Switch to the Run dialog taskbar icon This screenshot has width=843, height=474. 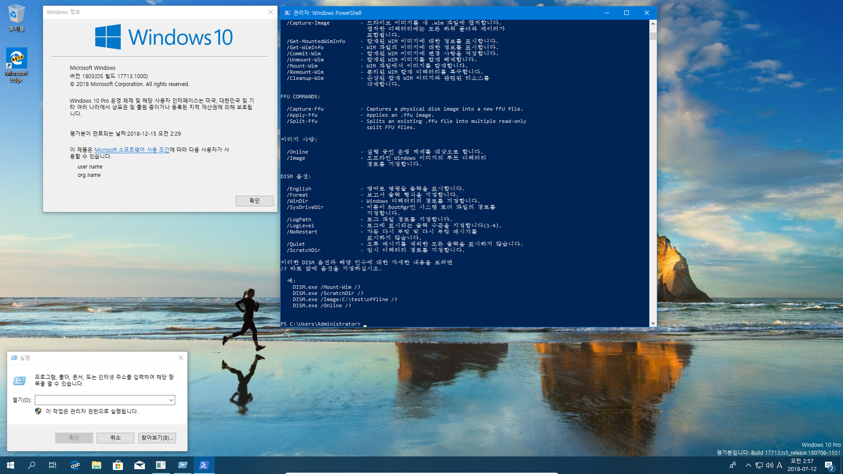[x=182, y=465]
